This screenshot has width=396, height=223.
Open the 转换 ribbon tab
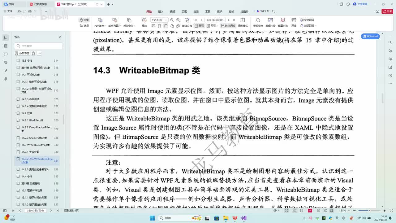[231, 11]
